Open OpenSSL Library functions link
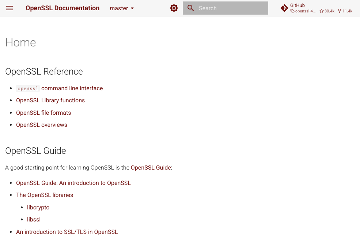The height and width of the screenshot is (239, 360). pos(50,100)
